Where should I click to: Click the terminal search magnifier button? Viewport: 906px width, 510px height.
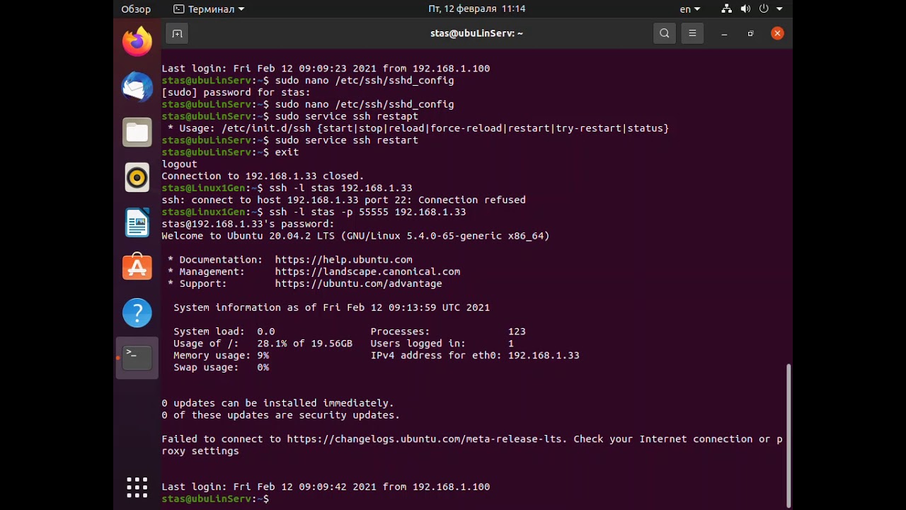click(x=664, y=33)
